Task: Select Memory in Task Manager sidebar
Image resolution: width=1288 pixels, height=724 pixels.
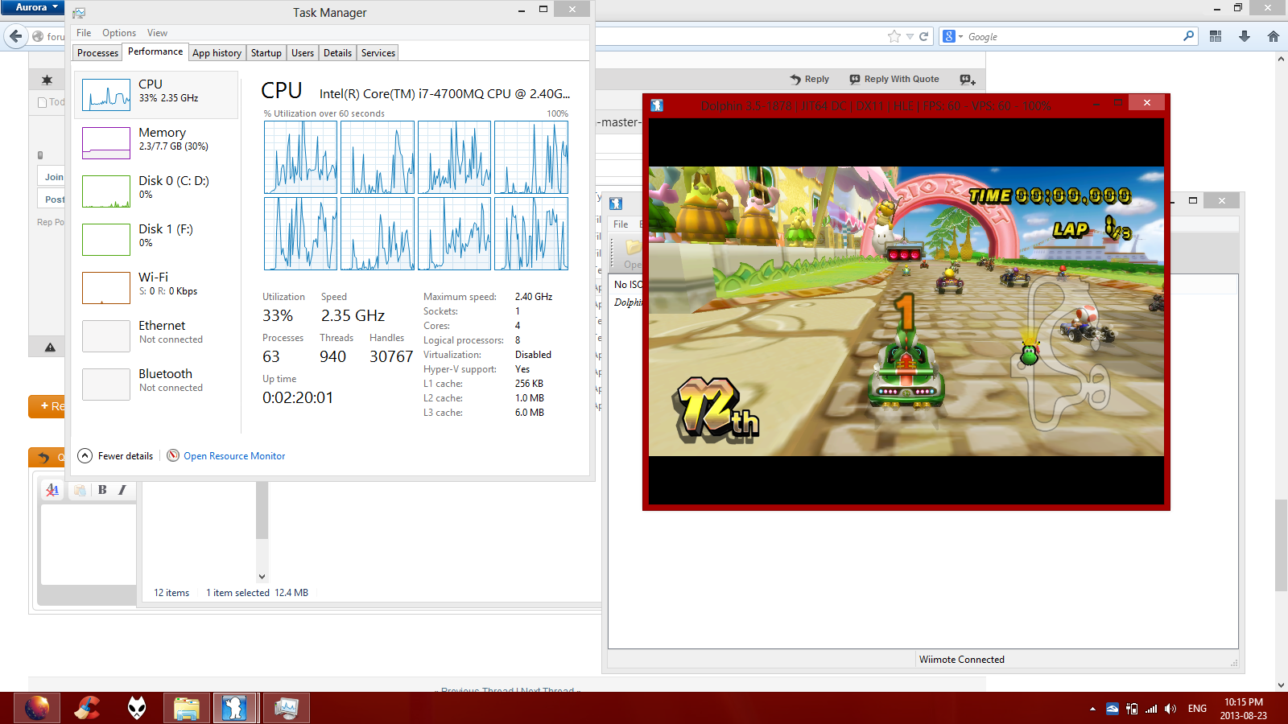Action: tap(156, 142)
